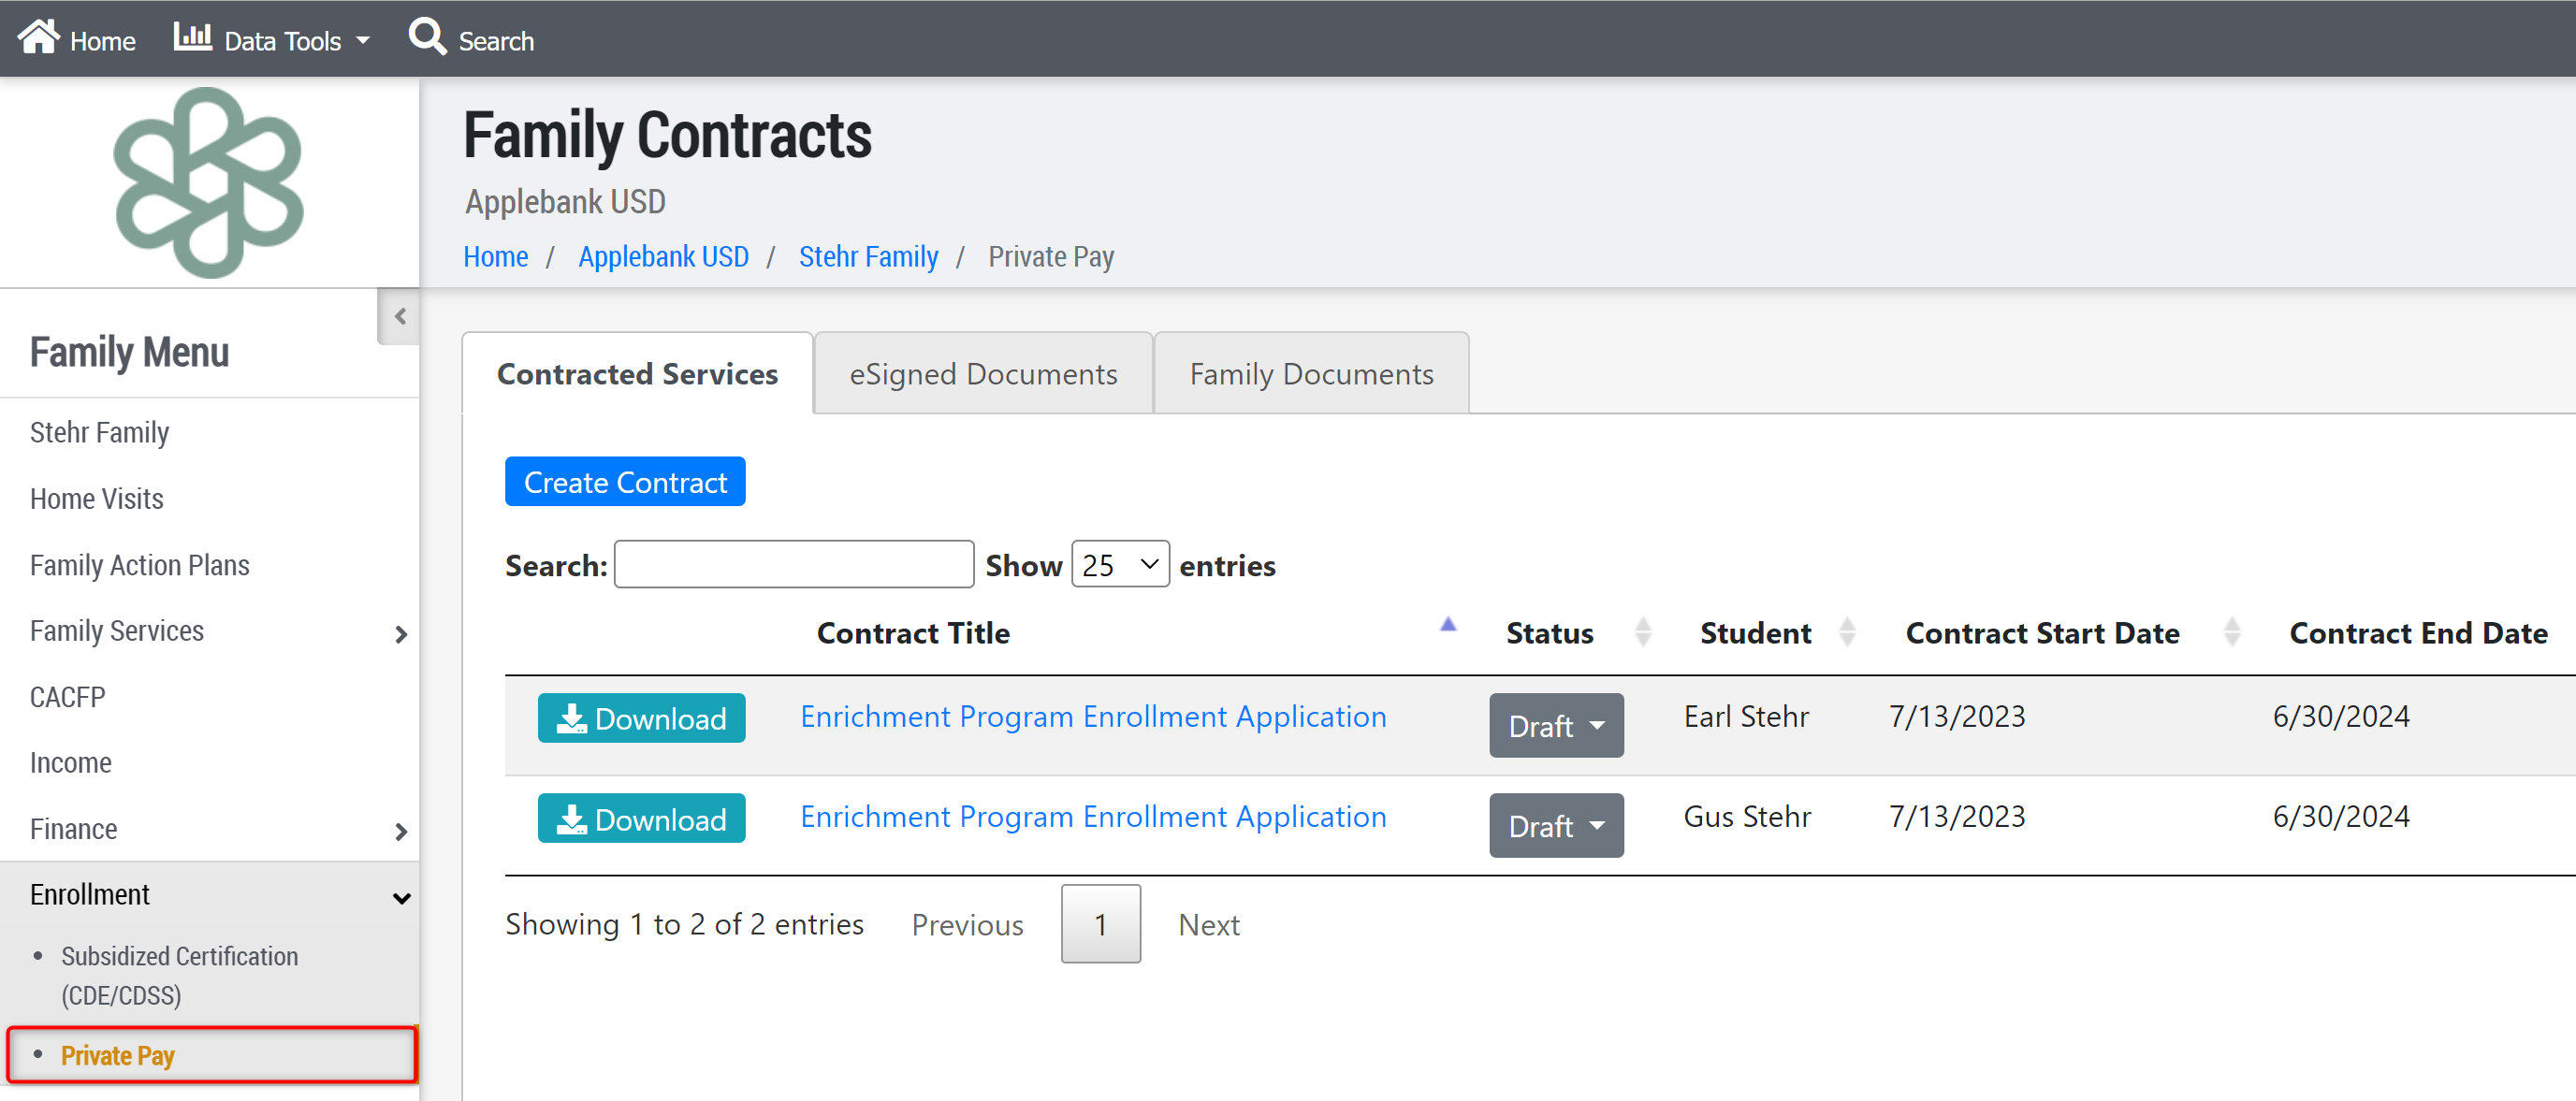Open the Show entries count dropdown
2576x1101 pixels.
pos(1119,565)
